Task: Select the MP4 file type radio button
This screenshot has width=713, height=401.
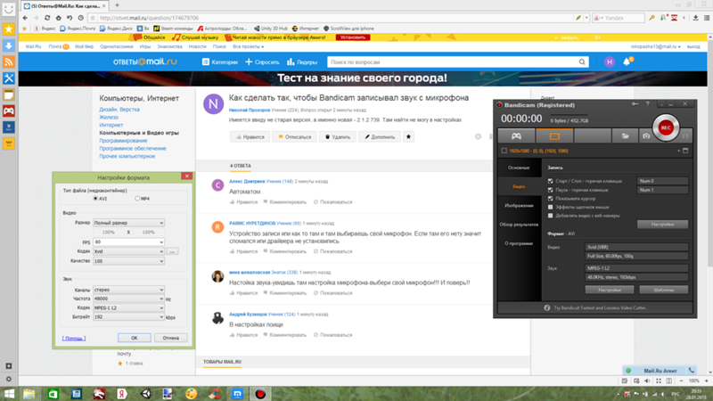Action: (x=137, y=199)
